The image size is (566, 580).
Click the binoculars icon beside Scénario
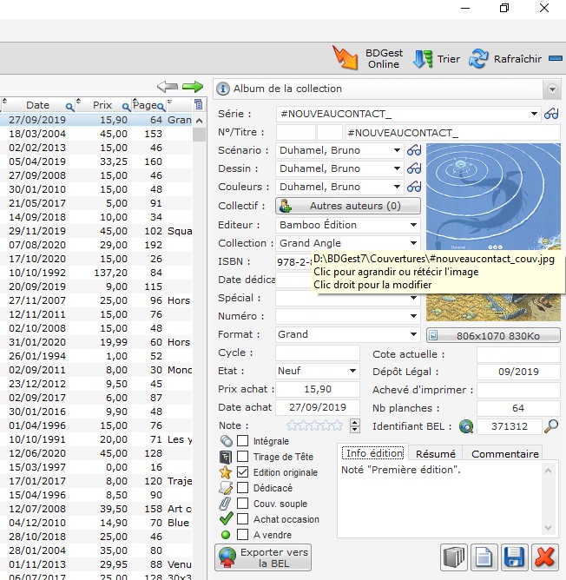(414, 150)
